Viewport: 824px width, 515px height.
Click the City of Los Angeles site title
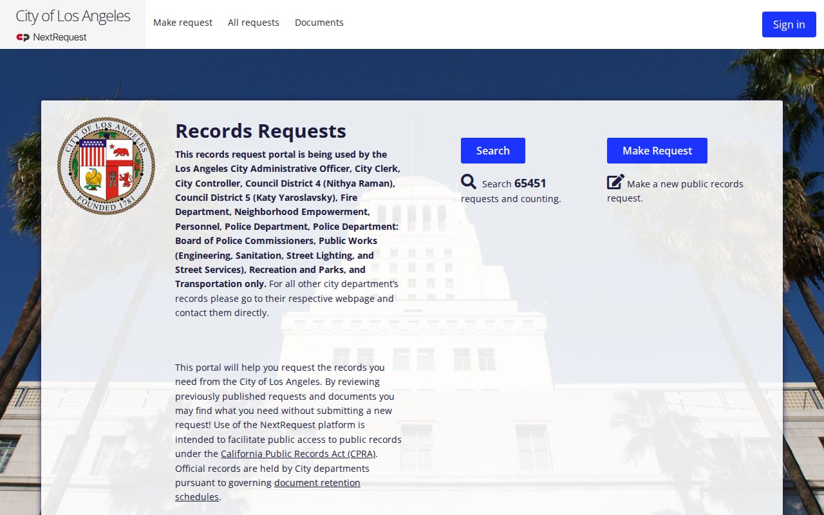point(73,16)
